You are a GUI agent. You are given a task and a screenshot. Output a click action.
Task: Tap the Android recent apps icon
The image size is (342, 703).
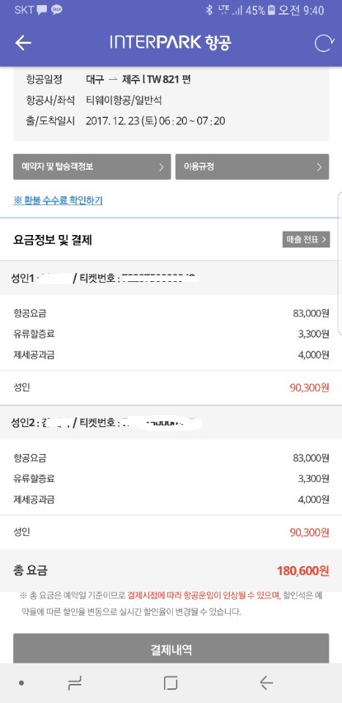point(75,682)
